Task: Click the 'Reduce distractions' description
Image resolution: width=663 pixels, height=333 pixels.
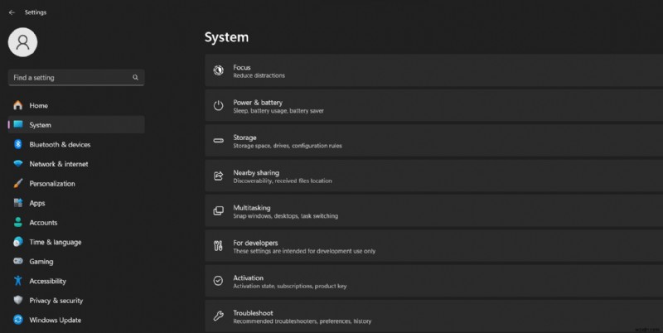Action: (259, 75)
